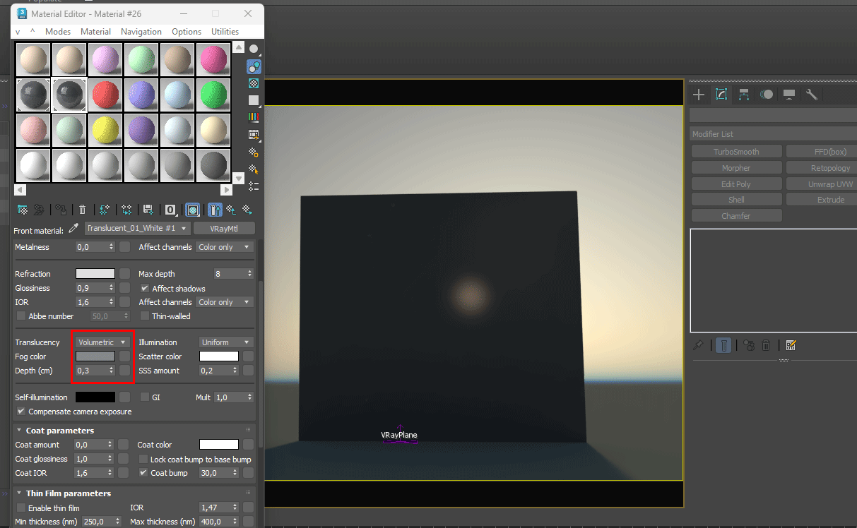Click Configure Modifier Sets icon
The height and width of the screenshot is (528, 857).
tap(791, 345)
